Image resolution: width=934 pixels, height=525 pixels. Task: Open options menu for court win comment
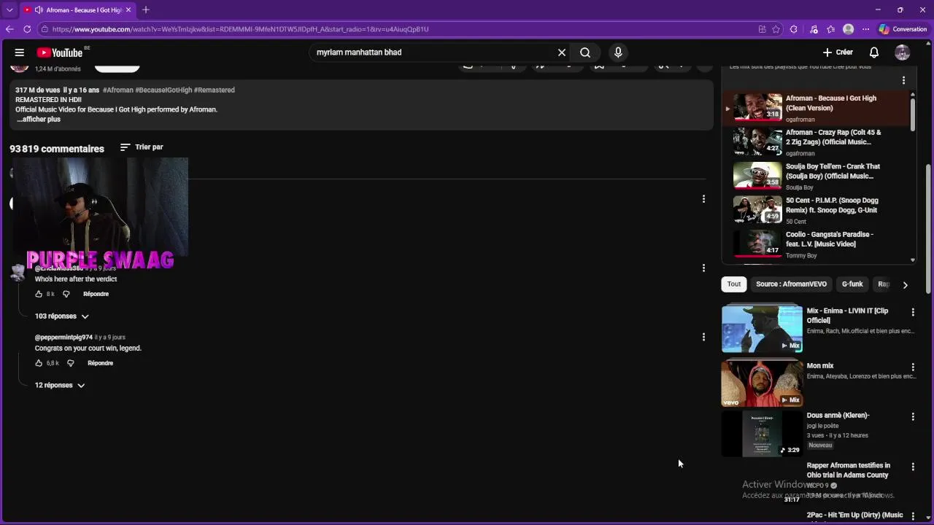coord(703,337)
